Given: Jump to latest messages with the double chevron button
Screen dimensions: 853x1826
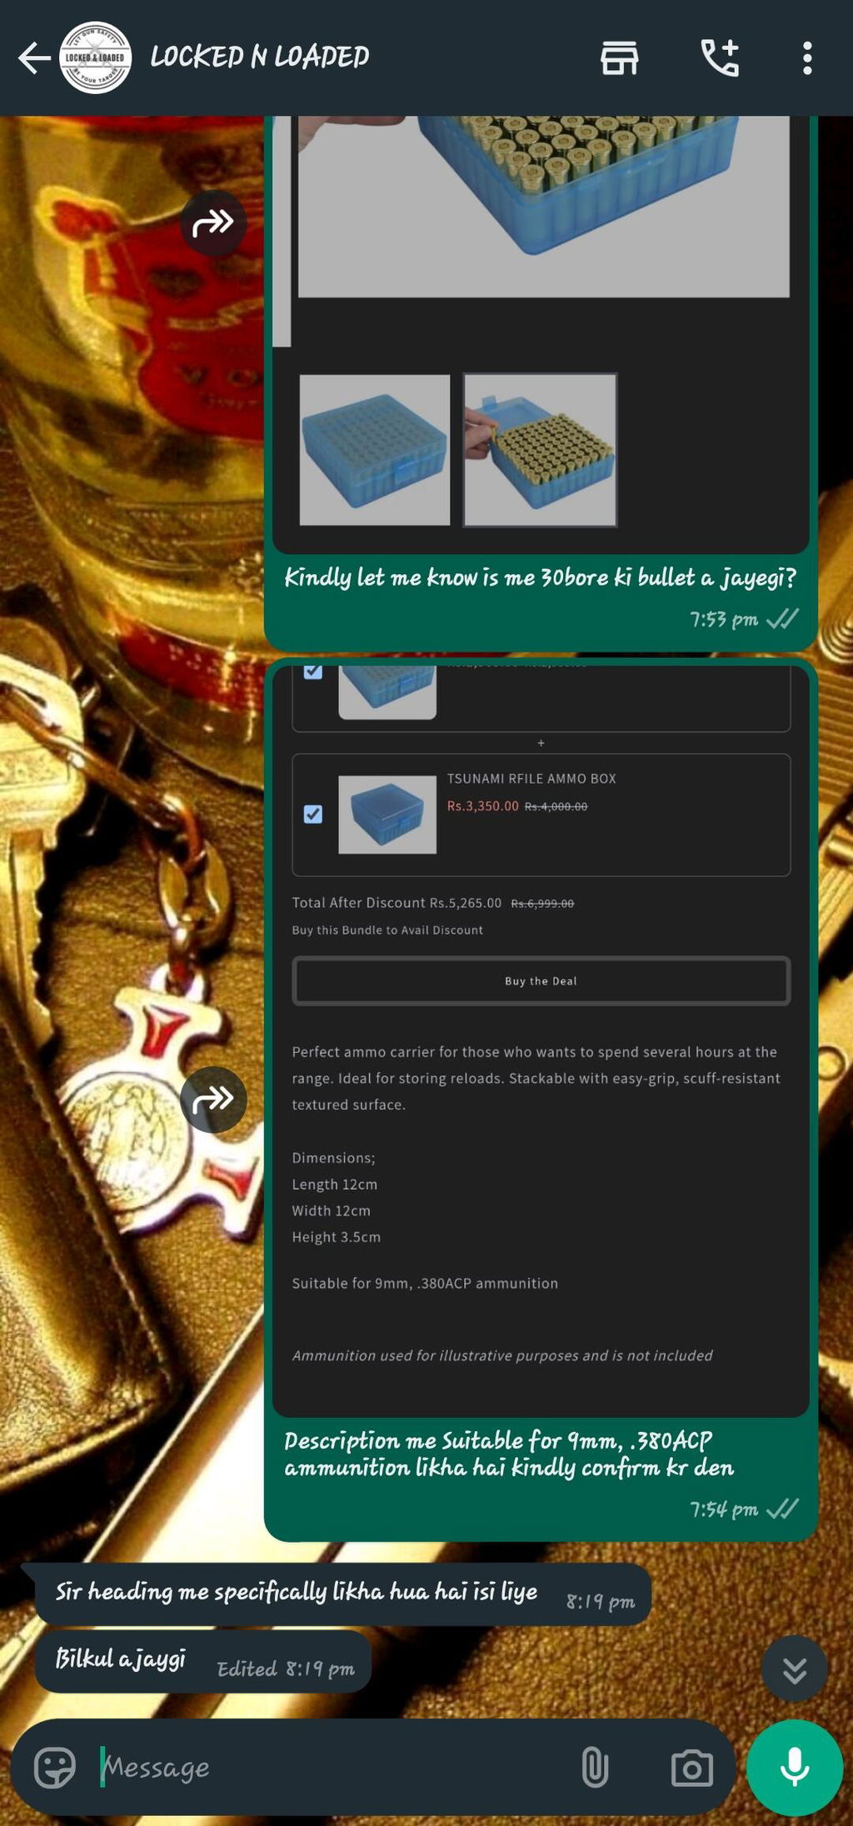Looking at the screenshot, I should 795,1669.
